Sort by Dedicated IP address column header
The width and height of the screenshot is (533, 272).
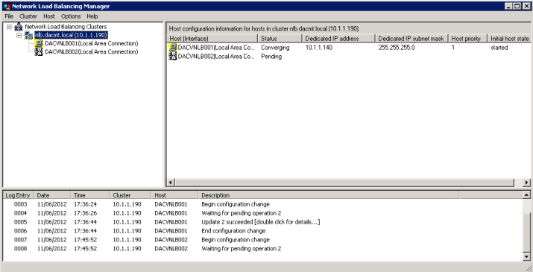pyautogui.click(x=338, y=39)
